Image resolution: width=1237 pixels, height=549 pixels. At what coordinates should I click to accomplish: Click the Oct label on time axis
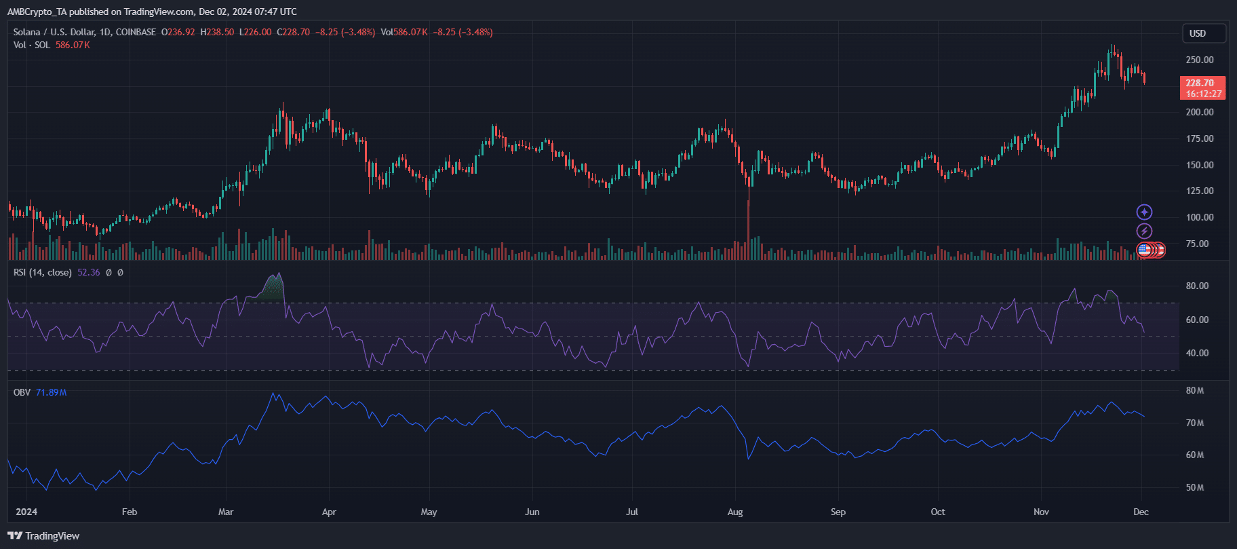[x=938, y=512]
